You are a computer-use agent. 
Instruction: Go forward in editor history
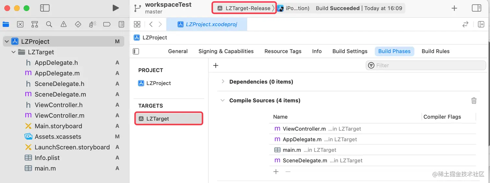click(x=160, y=24)
